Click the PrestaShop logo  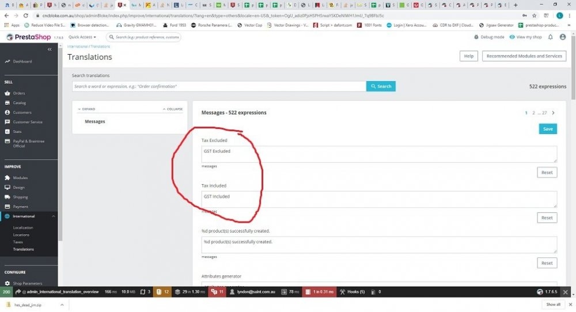(29, 37)
